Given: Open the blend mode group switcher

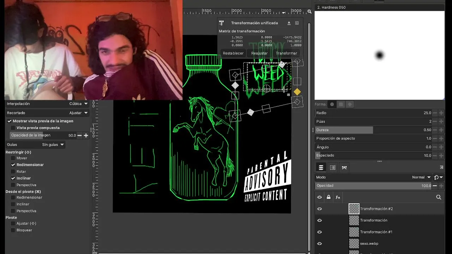Looking at the screenshot, I should (x=439, y=177).
